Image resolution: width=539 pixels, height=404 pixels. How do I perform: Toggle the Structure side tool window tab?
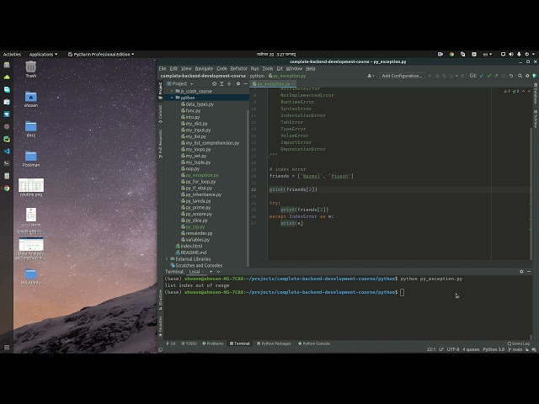[160, 300]
